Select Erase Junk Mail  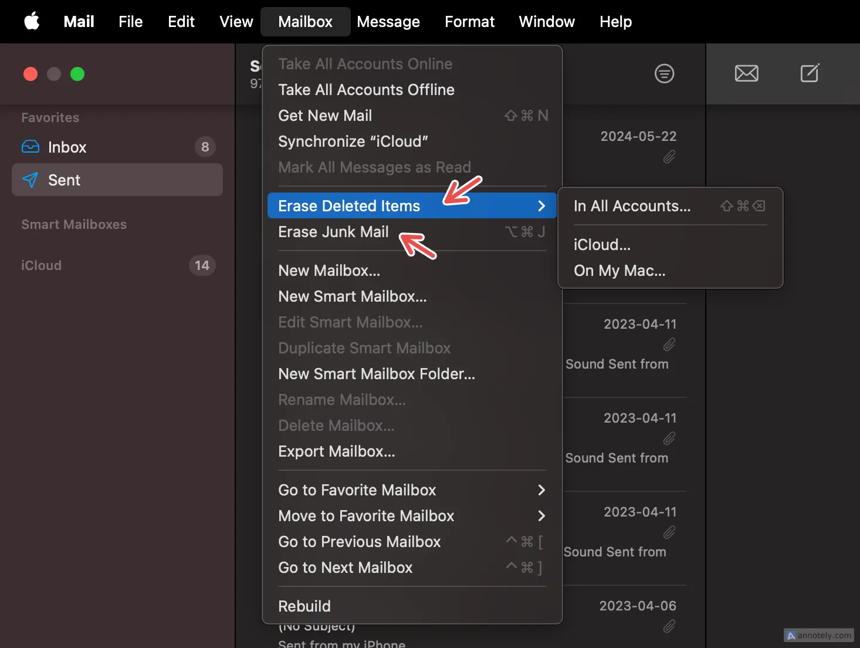[412, 232]
